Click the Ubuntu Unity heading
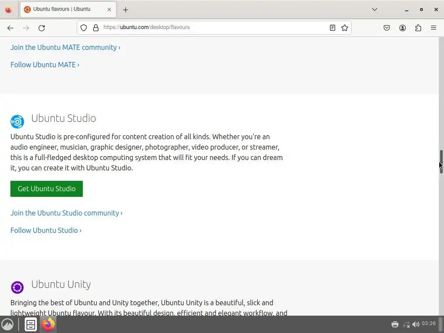444x333 pixels. point(61,284)
